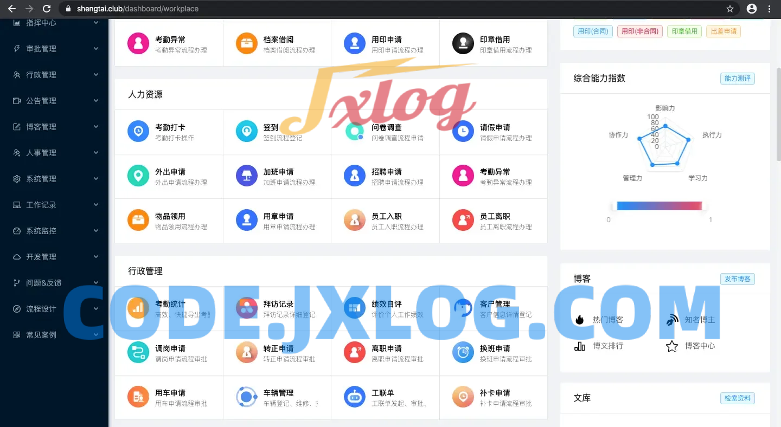
Task: Click the 换班申请 alarm clock icon
Action: point(463,353)
